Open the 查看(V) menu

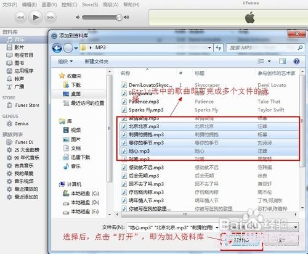point(49,4)
